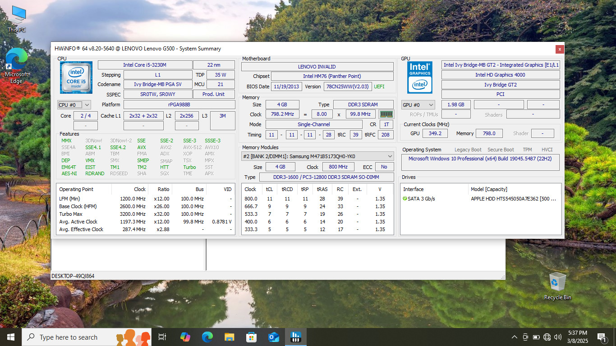Viewport: 616px width, 346px height.
Task: Click the Single-Channel memory mode
Action: 314,124
